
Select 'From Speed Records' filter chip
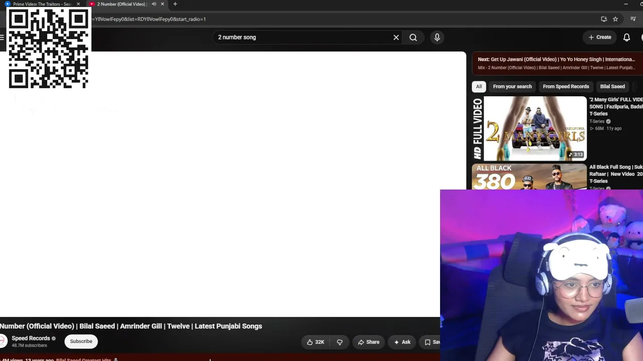[566, 86]
